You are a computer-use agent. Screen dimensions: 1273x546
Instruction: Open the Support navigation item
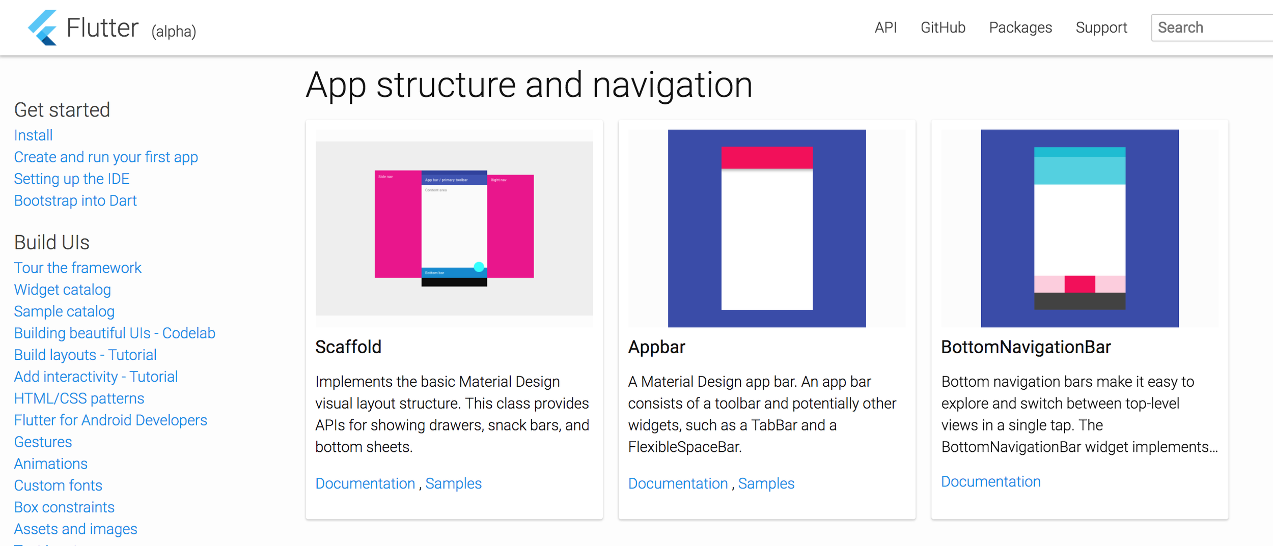1101,27
